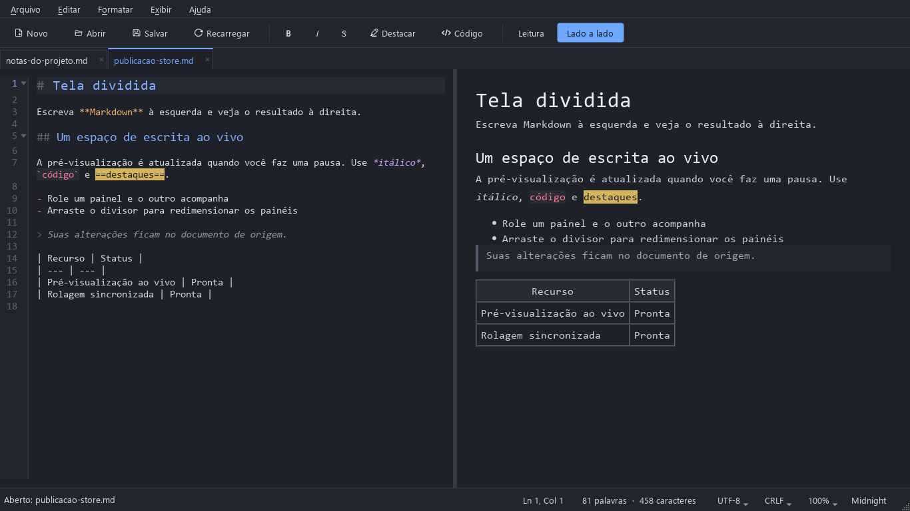Image resolution: width=910 pixels, height=511 pixels.
Task: Open the 100% zoom dropdown
Action: coord(823,500)
